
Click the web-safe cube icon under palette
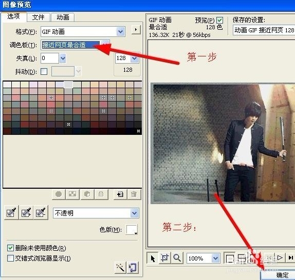click(x=87, y=194)
